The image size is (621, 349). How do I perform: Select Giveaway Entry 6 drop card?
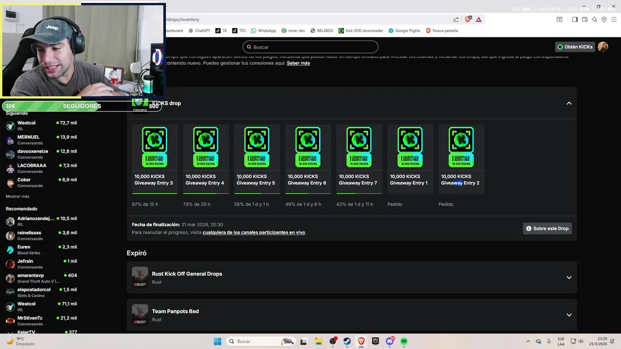[308, 159]
